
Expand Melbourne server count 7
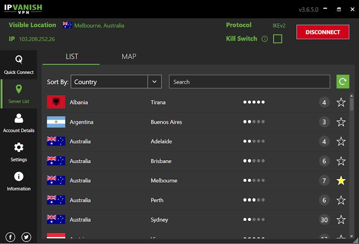tap(324, 181)
